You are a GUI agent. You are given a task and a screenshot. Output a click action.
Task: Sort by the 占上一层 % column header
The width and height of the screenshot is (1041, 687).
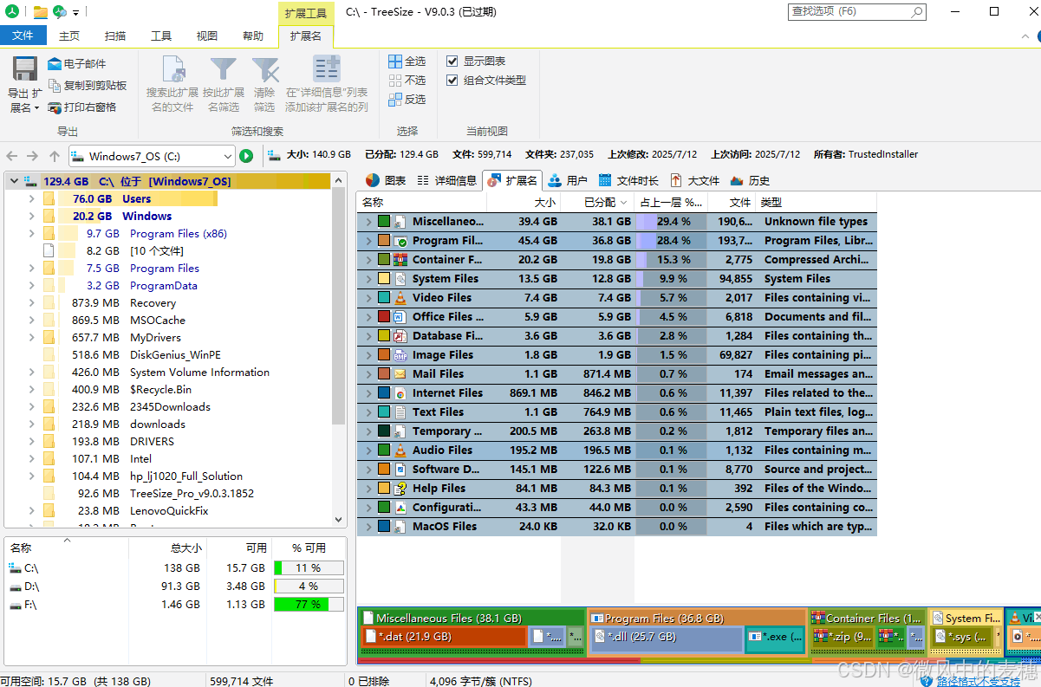[x=671, y=202]
